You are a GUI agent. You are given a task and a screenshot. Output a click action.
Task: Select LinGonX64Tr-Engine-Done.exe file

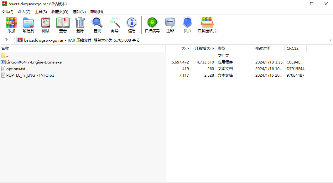coord(34,62)
